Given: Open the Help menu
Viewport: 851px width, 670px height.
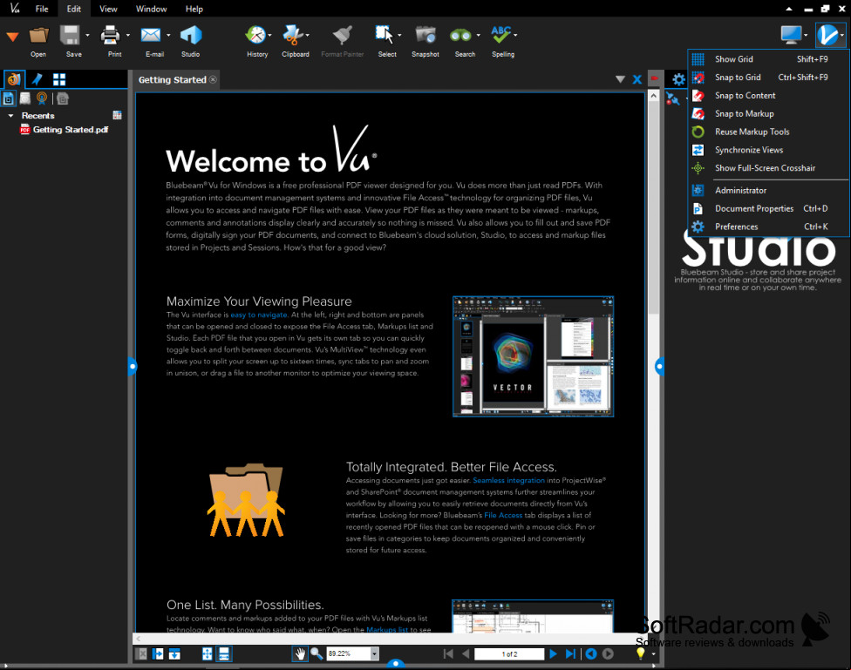Looking at the screenshot, I should click(194, 9).
